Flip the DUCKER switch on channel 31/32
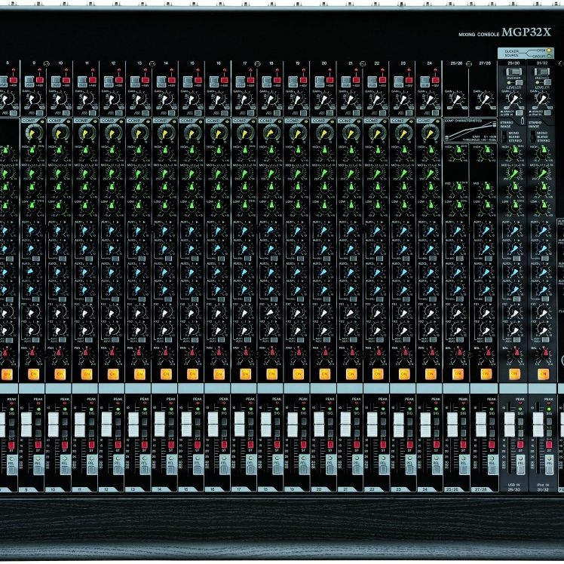564x564 pixels. point(542,72)
